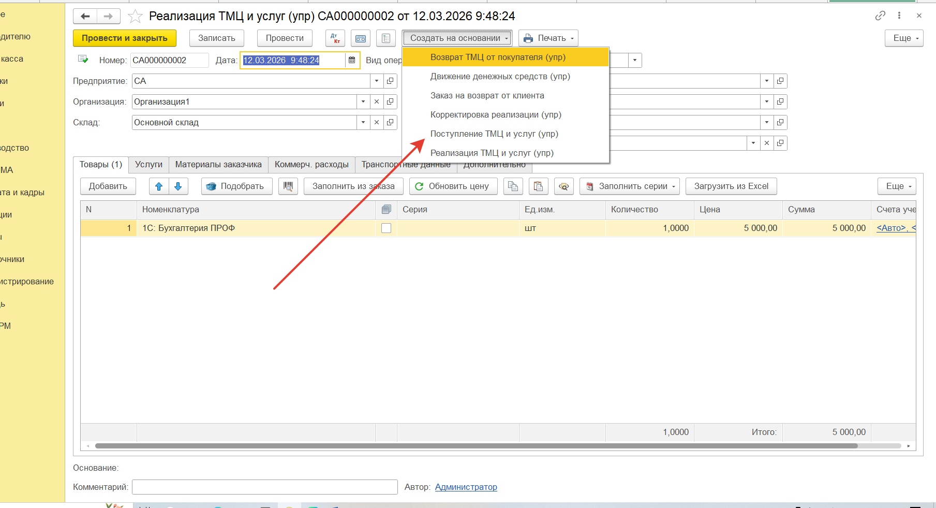The image size is (936, 508).
Task: Open Основной склад record icon
Action: 390,122
